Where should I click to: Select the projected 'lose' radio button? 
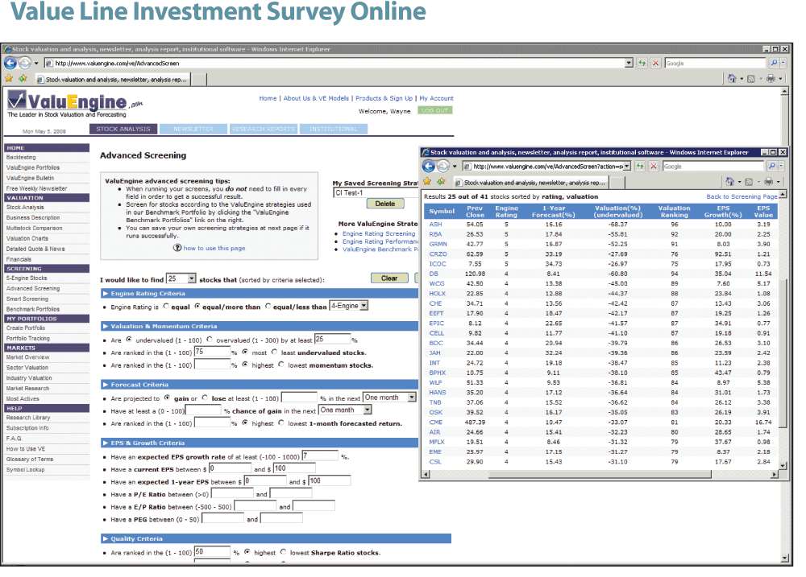click(x=205, y=398)
